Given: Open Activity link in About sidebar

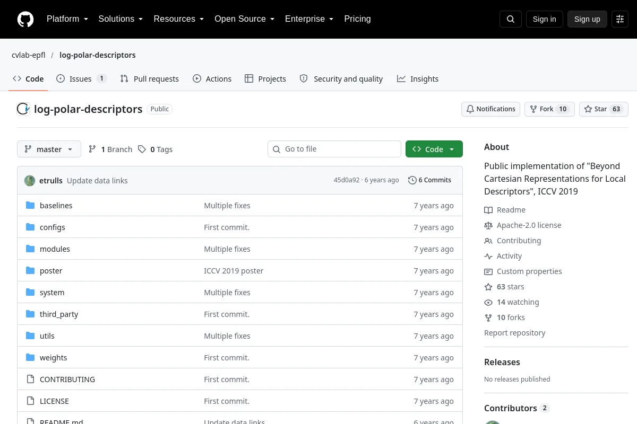Looking at the screenshot, I should 503,256.
